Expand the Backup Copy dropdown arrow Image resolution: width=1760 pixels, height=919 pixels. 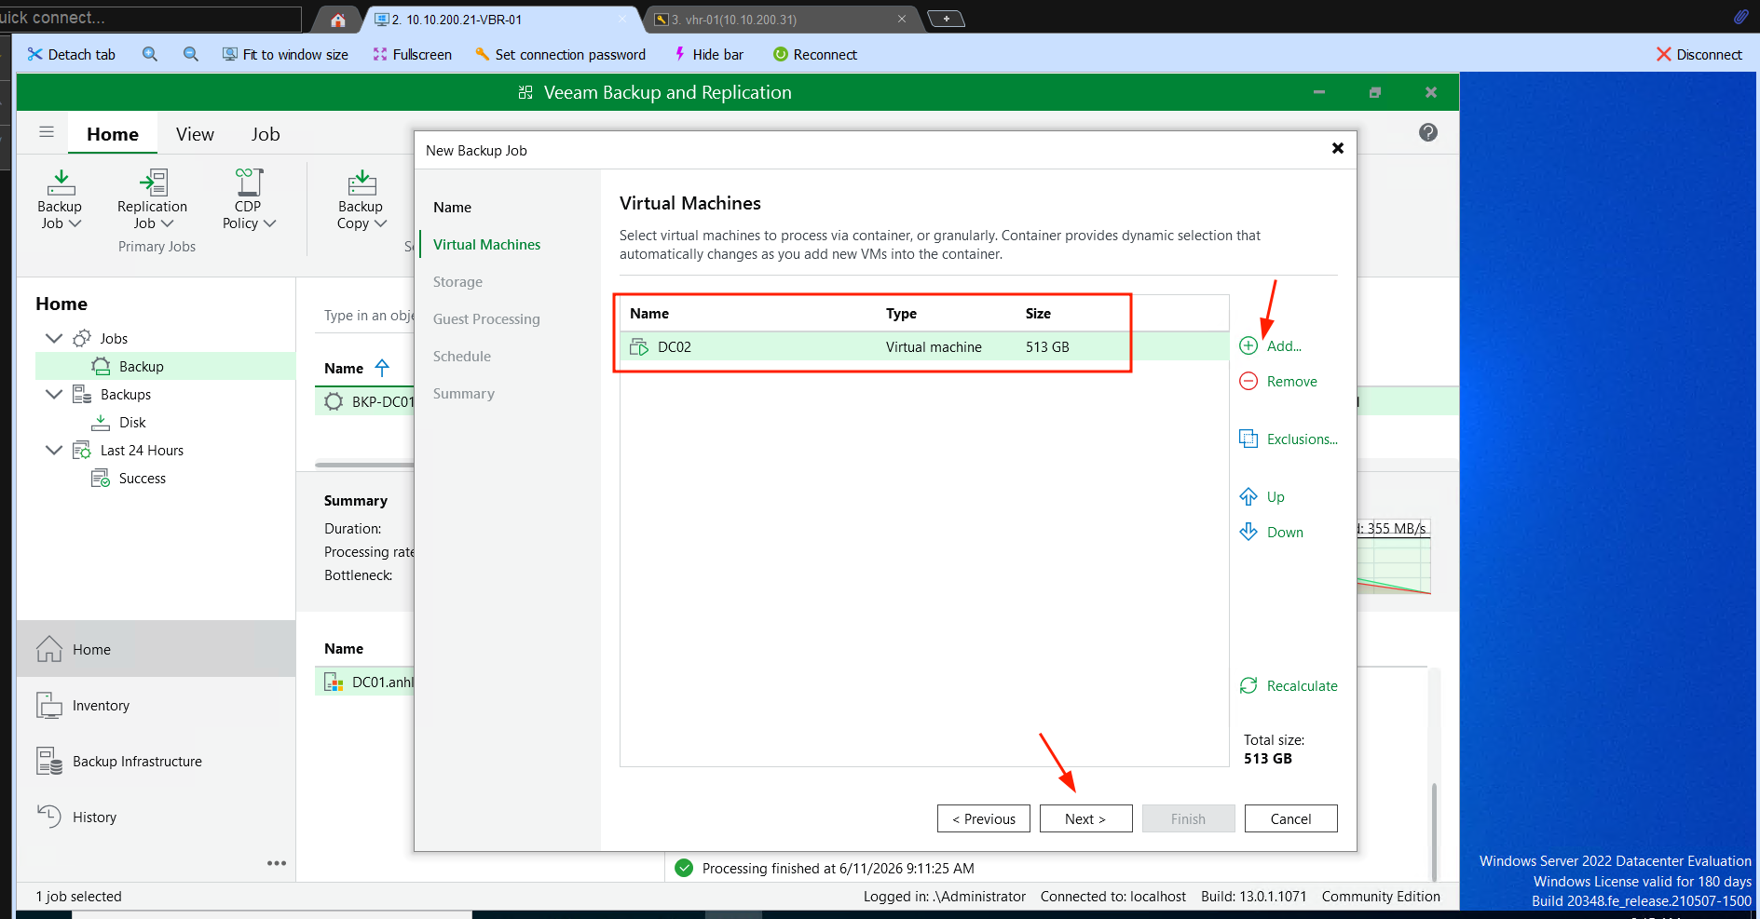coord(381,223)
